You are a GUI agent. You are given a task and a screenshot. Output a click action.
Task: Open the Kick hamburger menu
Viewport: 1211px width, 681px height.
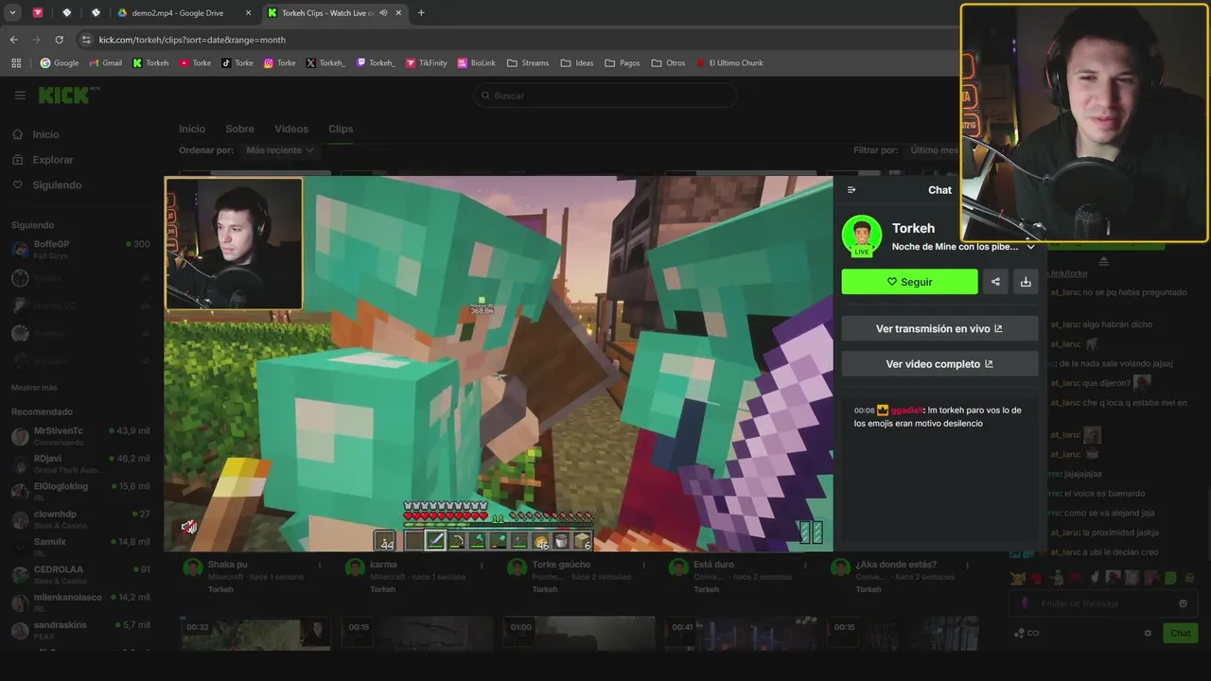point(20,96)
